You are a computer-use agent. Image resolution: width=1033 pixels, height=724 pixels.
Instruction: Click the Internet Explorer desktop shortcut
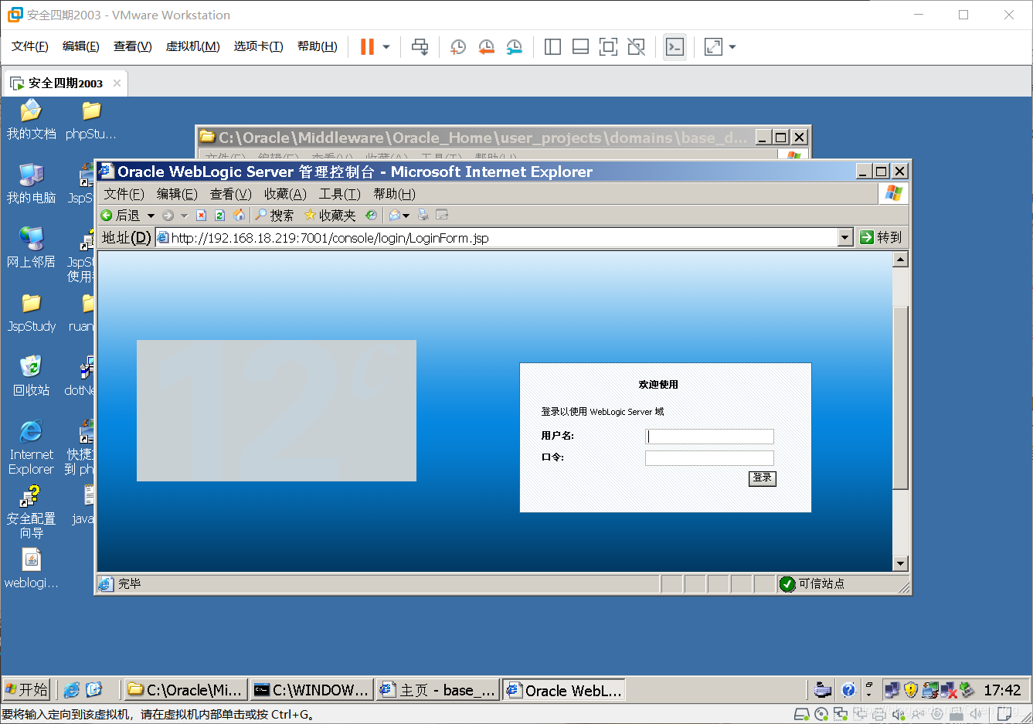point(31,448)
